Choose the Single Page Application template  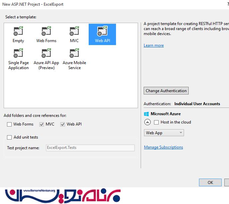18,59
